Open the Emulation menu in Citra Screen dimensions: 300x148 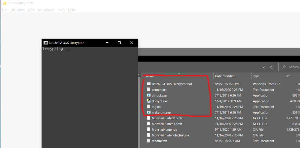(17, 10)
